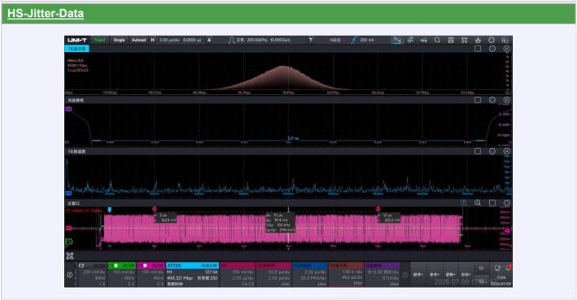
Task: Click the green channel level indicator on left
Action: click(69, 241)
